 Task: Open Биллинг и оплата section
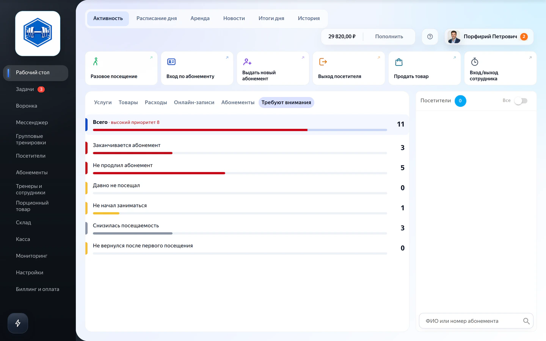tap(36, 289)
